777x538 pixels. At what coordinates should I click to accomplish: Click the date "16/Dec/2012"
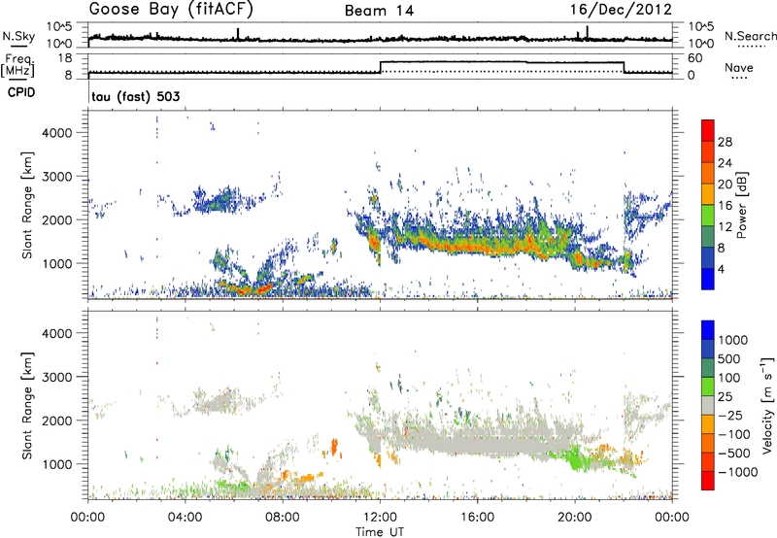(621, 10)
